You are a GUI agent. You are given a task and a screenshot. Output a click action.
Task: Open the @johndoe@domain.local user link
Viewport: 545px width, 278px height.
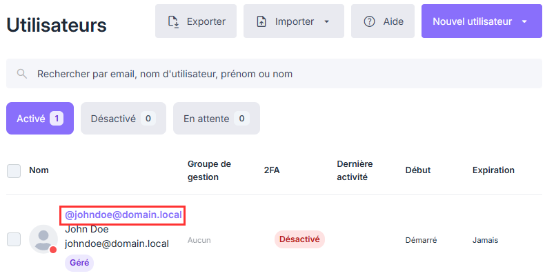[123, 215]
